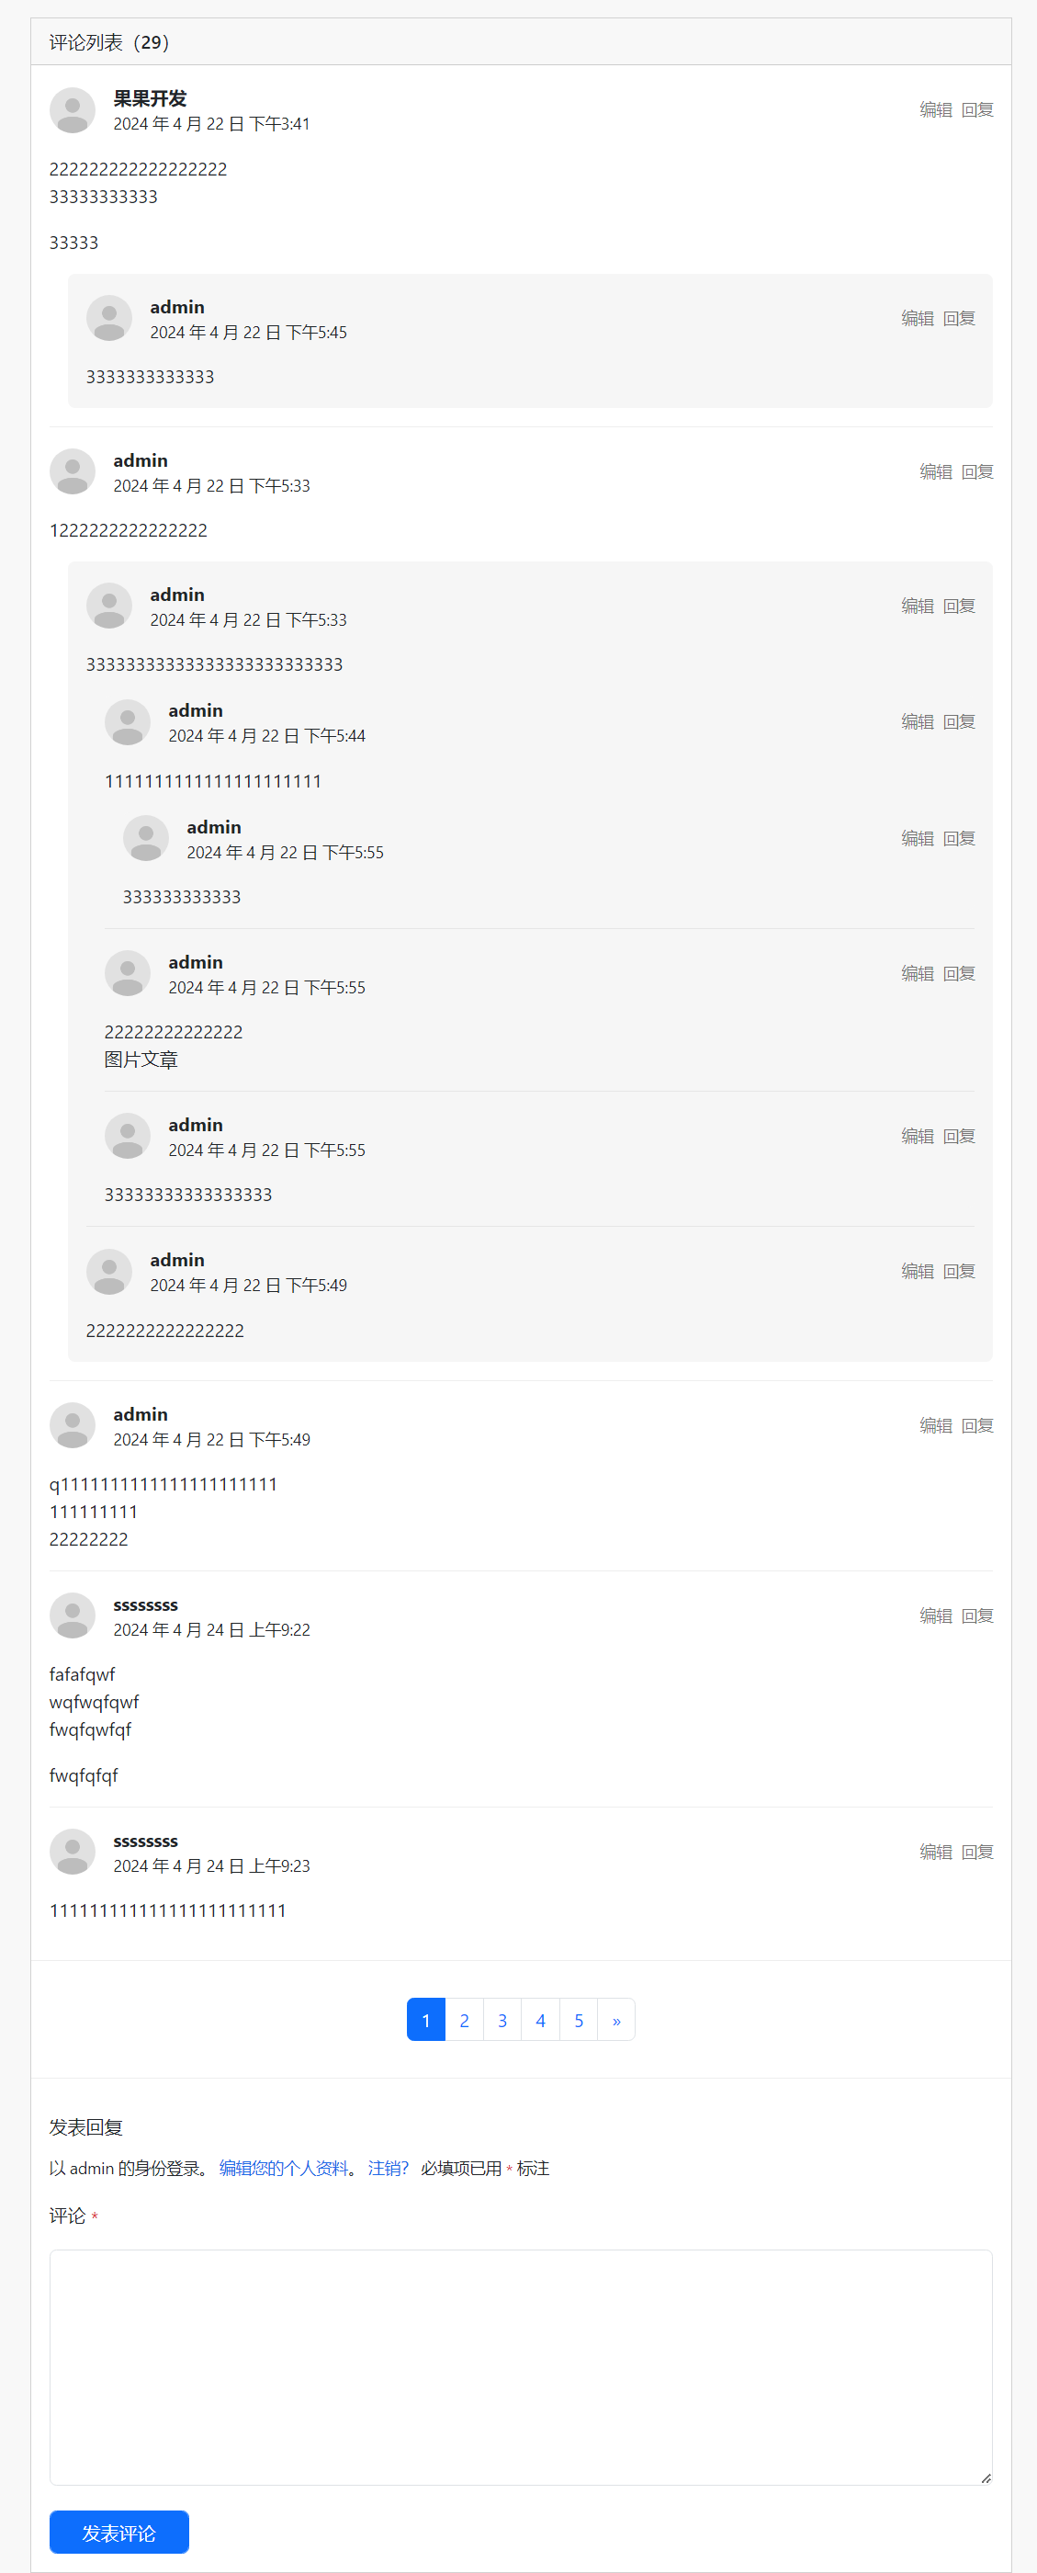
Task: Edit the admin 下午5:44 nested reply
Action: click(x=918, y=722)
